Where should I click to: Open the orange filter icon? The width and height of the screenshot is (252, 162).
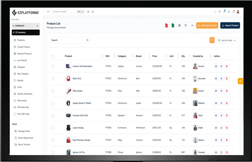pyautogui.click(x=212, y=40)
